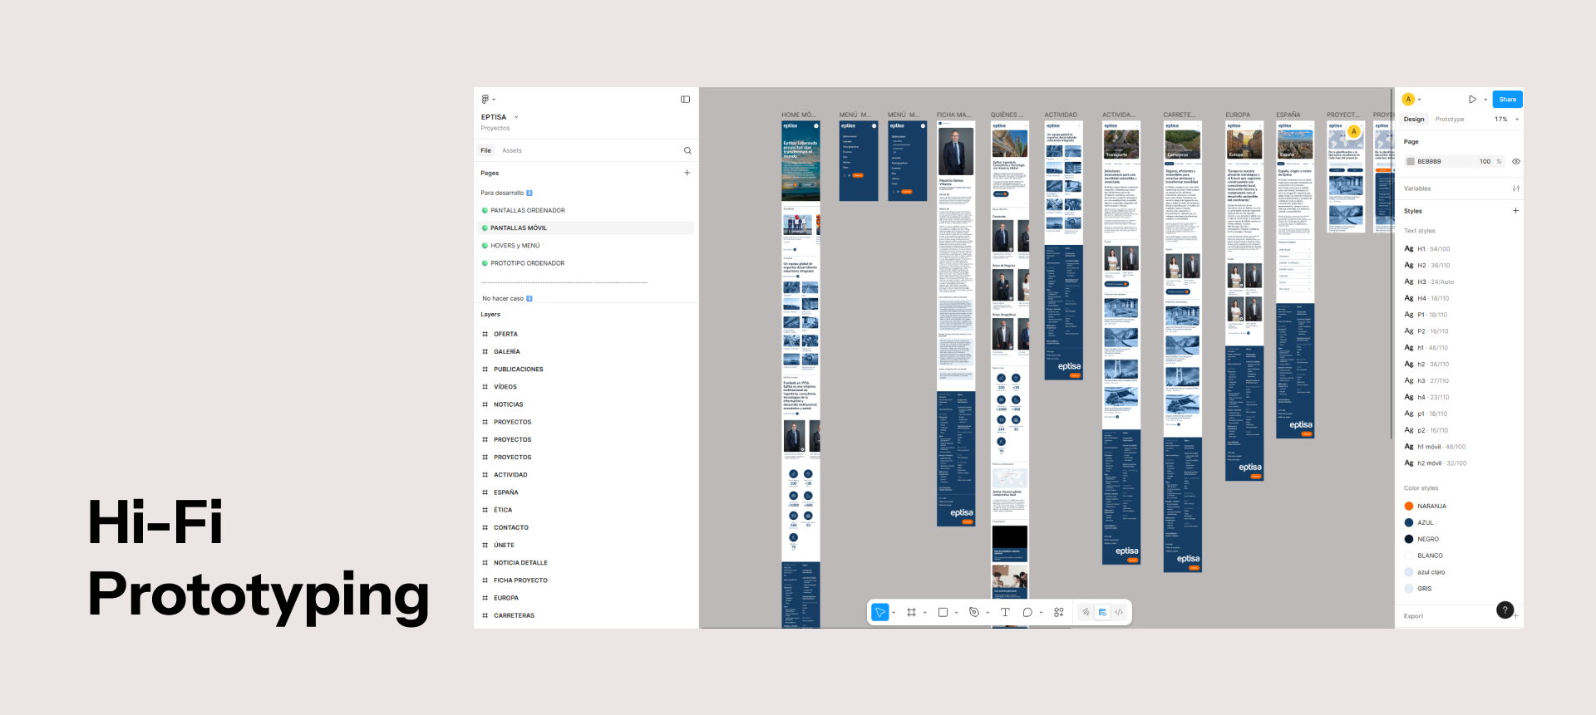Switch to Dev Mode toggle in the toolbar
Viewport: 1596px width, 715px height.
(1119, 612)
